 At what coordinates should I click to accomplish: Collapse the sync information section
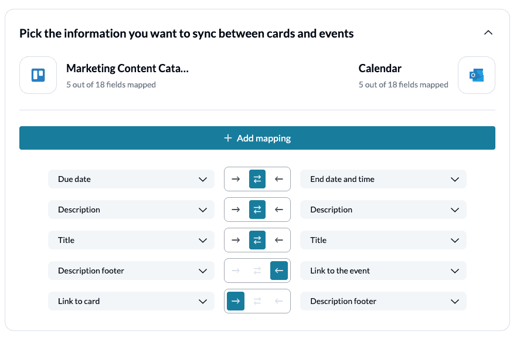(x=488, y=32)
